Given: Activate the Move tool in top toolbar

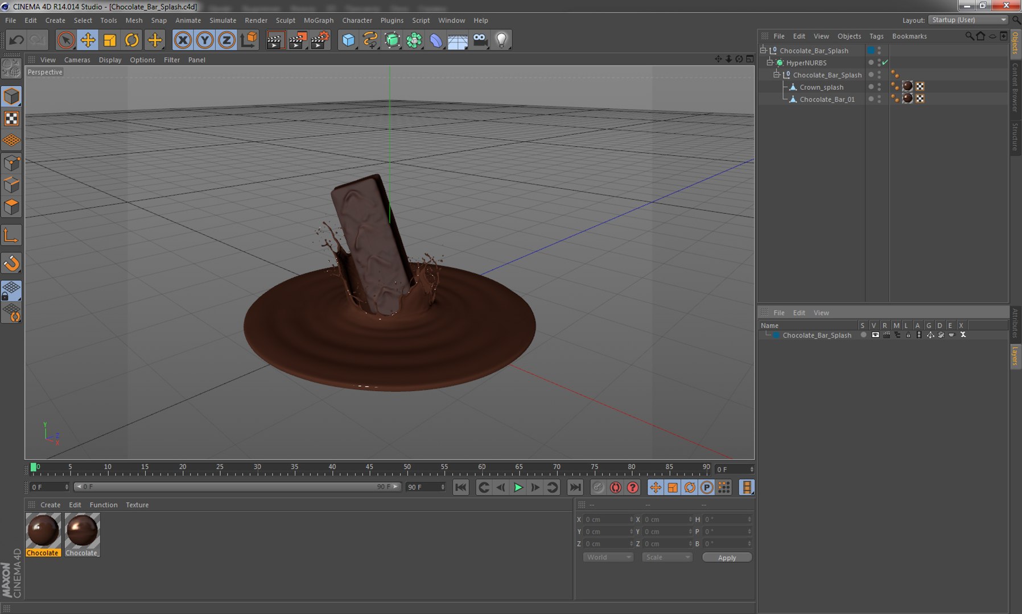Looking at the screenshot, I should [x=88, y=40].
